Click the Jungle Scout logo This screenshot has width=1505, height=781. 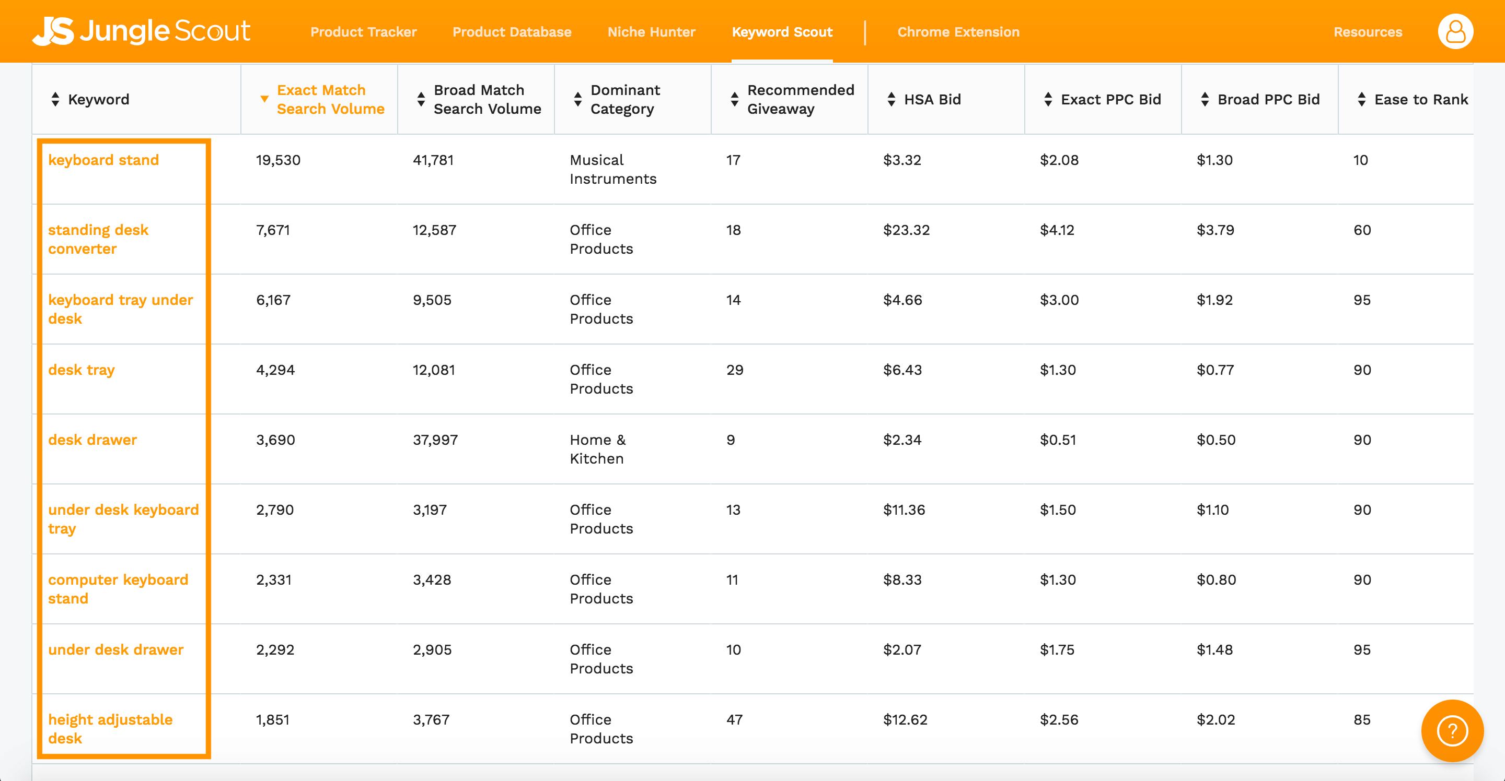[x=141, y=31]
